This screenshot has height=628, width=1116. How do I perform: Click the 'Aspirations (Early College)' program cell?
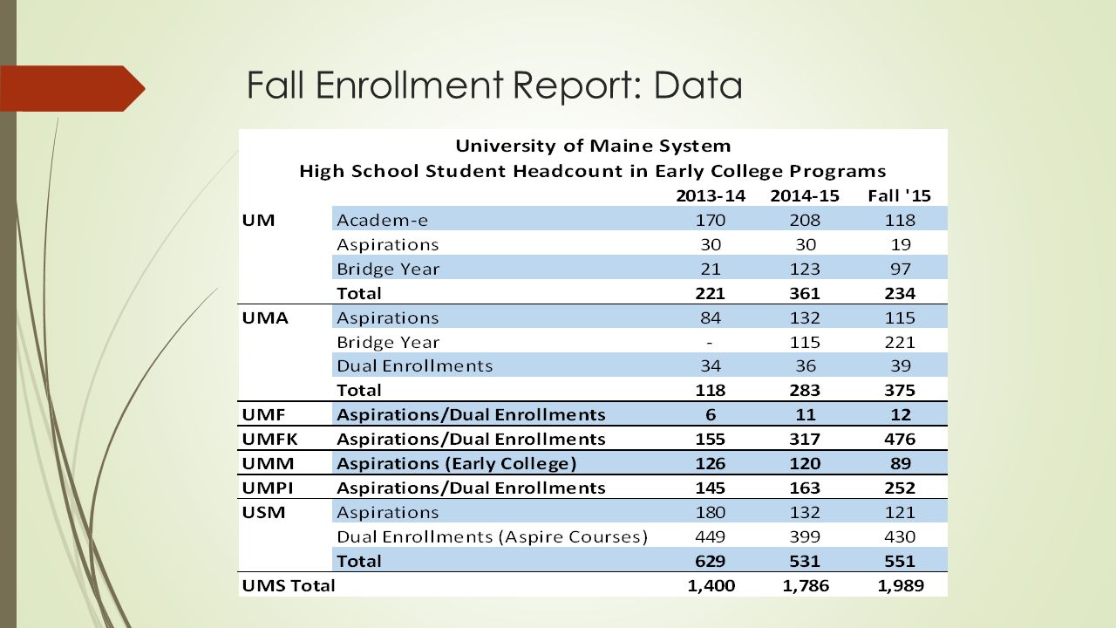[x=459, y=462]
